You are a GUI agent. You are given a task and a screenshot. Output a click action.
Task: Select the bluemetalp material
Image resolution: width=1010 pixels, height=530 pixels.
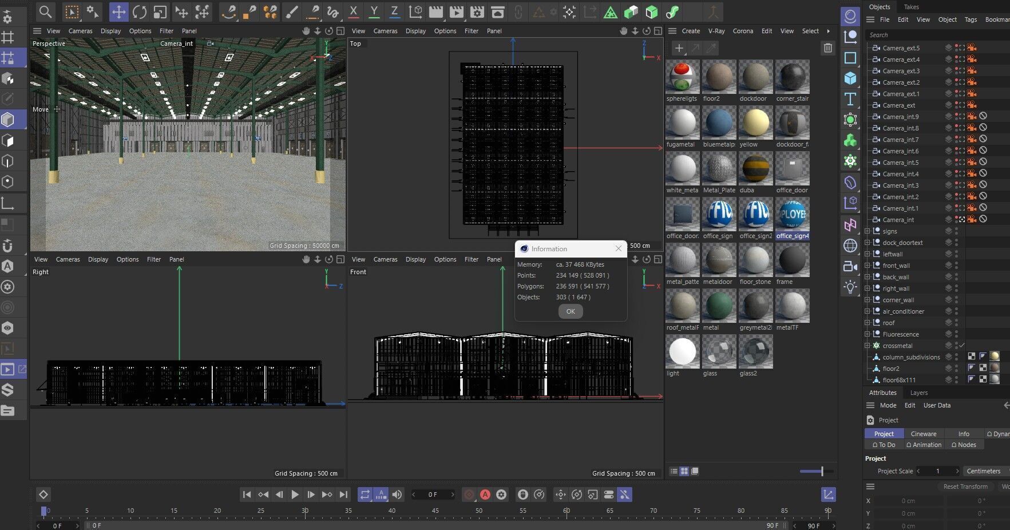point(719,123)
